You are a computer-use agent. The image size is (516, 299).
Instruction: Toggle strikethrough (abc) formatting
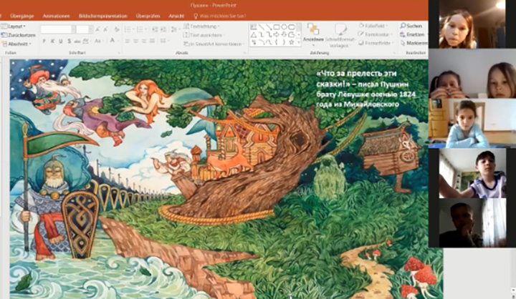pos(77,41)
